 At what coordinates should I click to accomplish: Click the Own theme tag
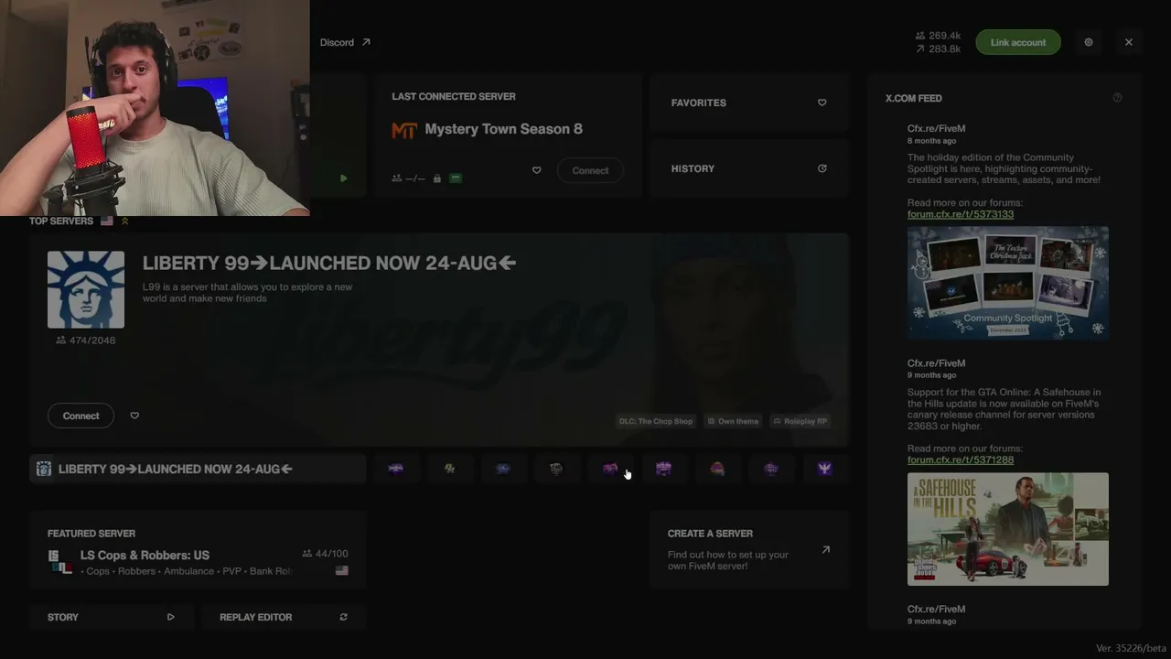point(734,421)
